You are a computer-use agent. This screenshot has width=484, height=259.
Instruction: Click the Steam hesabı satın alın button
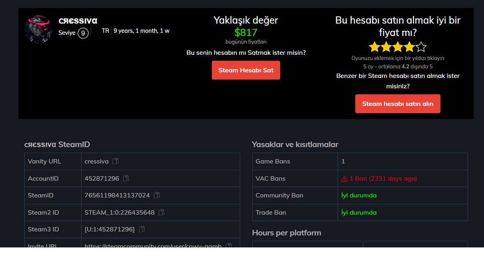point(398,104)
